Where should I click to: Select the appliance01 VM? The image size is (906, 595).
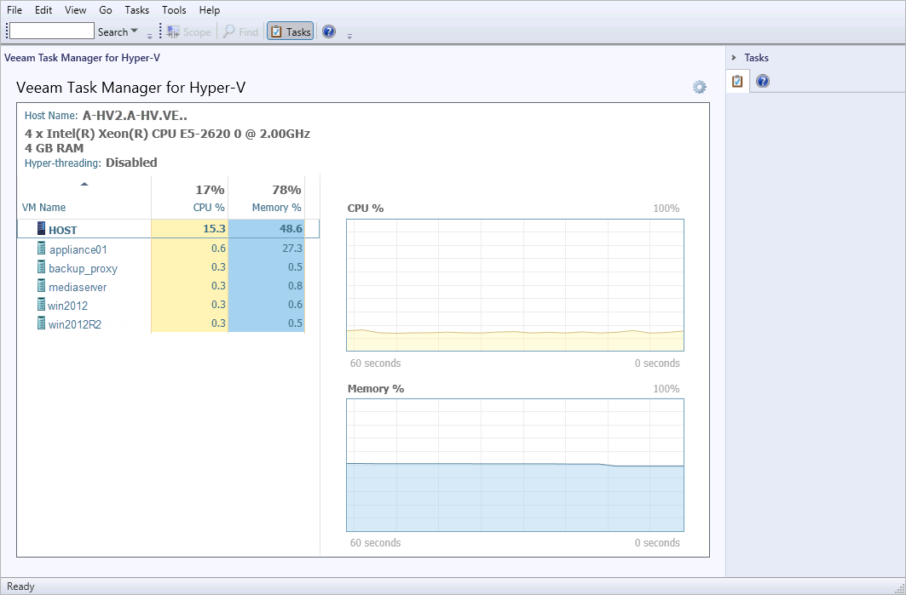point(78,249)
